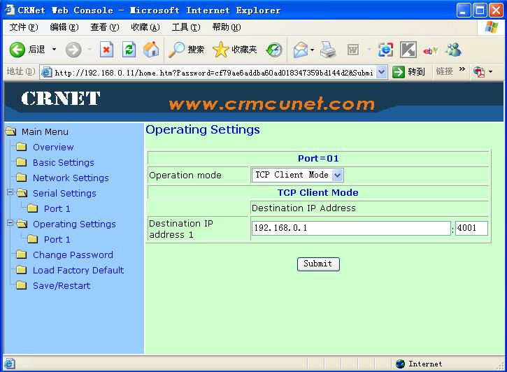Open the Operation mode dropdown
The height and width of the screenshot is (372, 507).
pos(297,176)
